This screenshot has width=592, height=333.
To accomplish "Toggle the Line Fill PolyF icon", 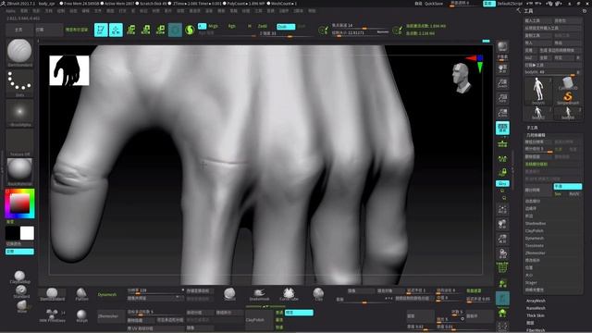I will point(502,267).
